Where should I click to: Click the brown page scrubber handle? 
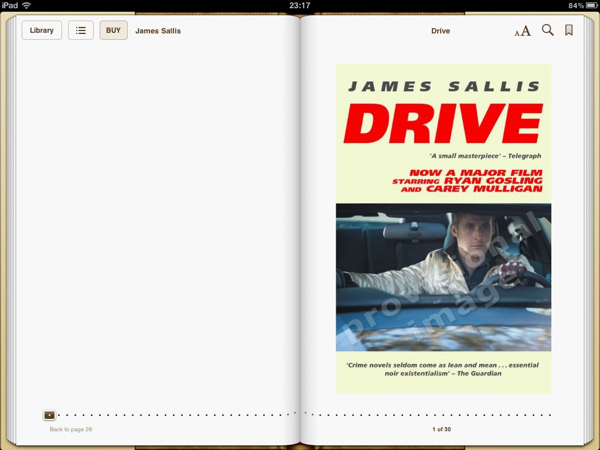tap(50, 415)
